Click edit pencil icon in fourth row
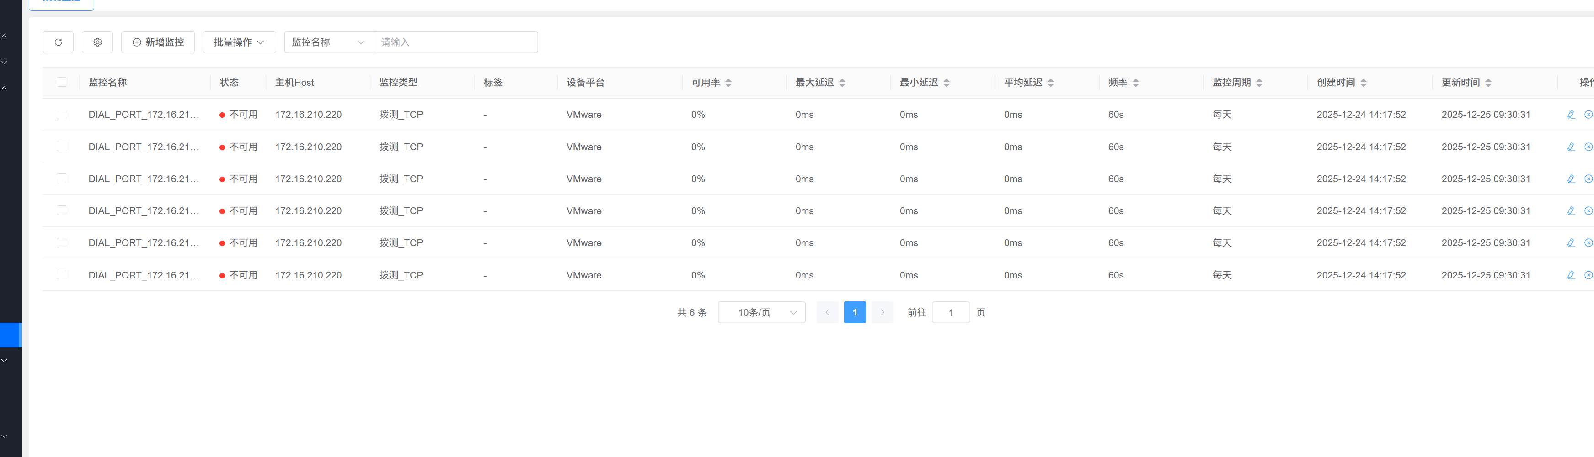The image size is (1594, 457). tap(1571, 210)
